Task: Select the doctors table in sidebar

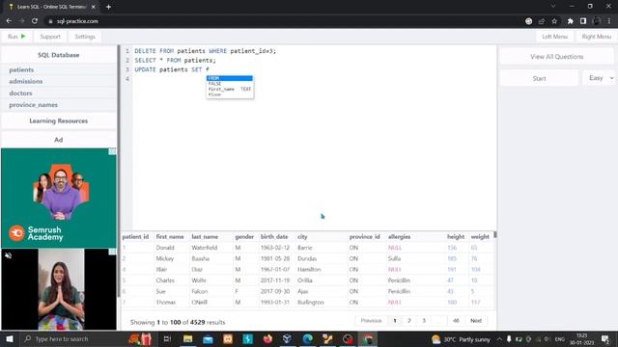Action: coord(20,93)
